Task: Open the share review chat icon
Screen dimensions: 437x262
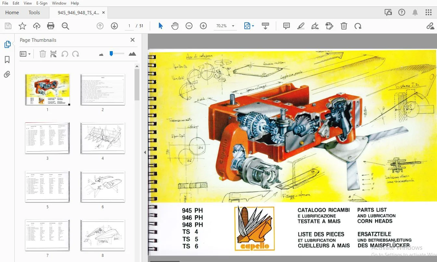Action: 388,12
